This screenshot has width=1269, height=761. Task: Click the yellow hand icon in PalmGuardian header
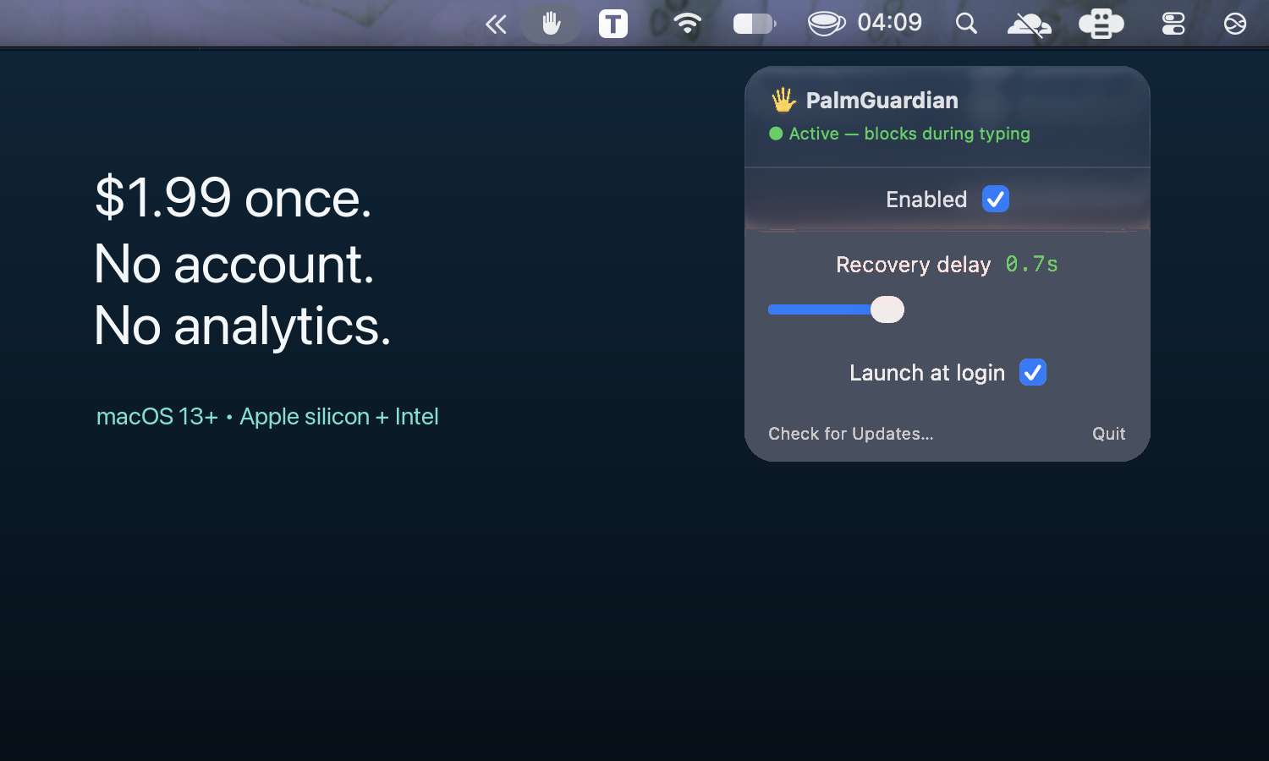coord(783,100)
